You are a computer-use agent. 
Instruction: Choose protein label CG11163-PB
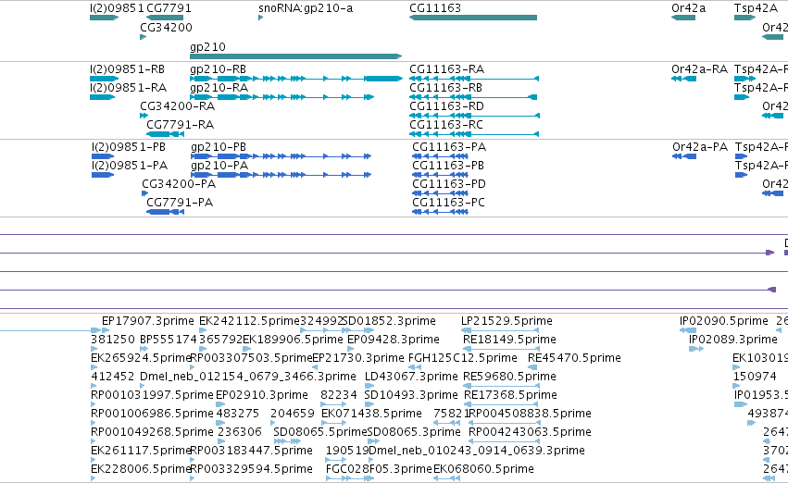point(448,166)
